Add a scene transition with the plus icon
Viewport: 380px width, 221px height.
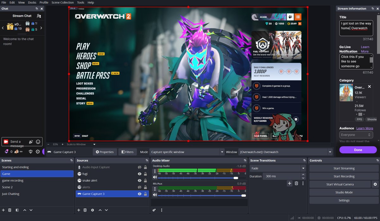(x=289, y=183)
